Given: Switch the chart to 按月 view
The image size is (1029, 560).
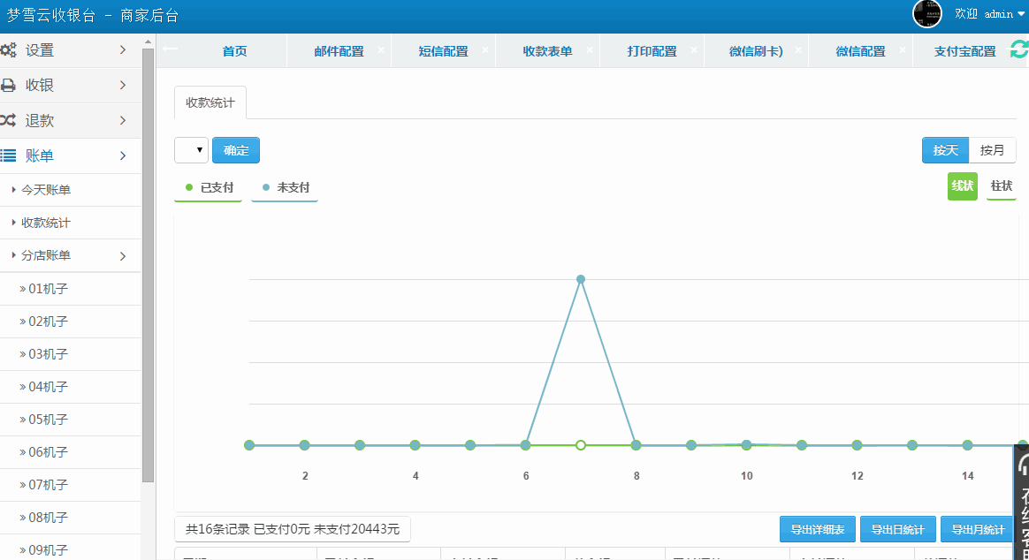Looking at the screenshot, I should pyautogui.click(x=992, y=150).
